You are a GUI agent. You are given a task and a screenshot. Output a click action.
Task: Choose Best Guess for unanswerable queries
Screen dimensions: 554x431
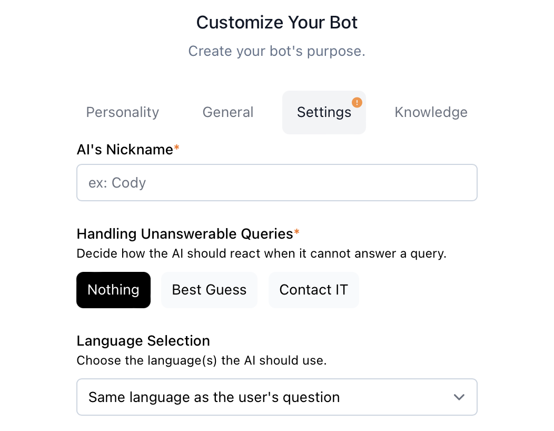(x=209, y=290)
